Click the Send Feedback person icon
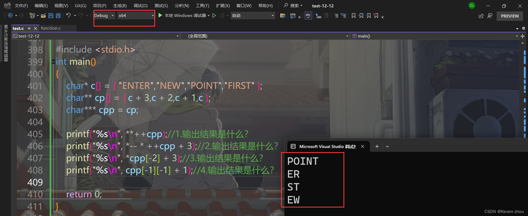The image size is (528, 216). [x=490, y=16]
